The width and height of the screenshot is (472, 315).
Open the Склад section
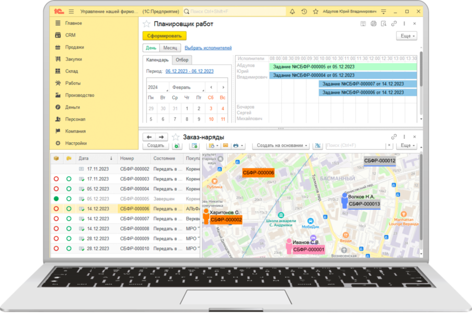pyautogui.click(x=71, y=71)
